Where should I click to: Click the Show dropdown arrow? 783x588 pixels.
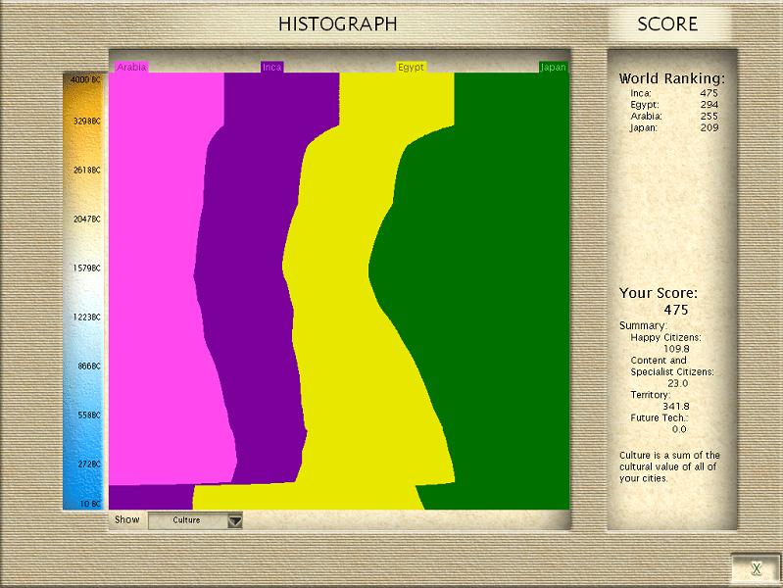(x=234, y=520)
